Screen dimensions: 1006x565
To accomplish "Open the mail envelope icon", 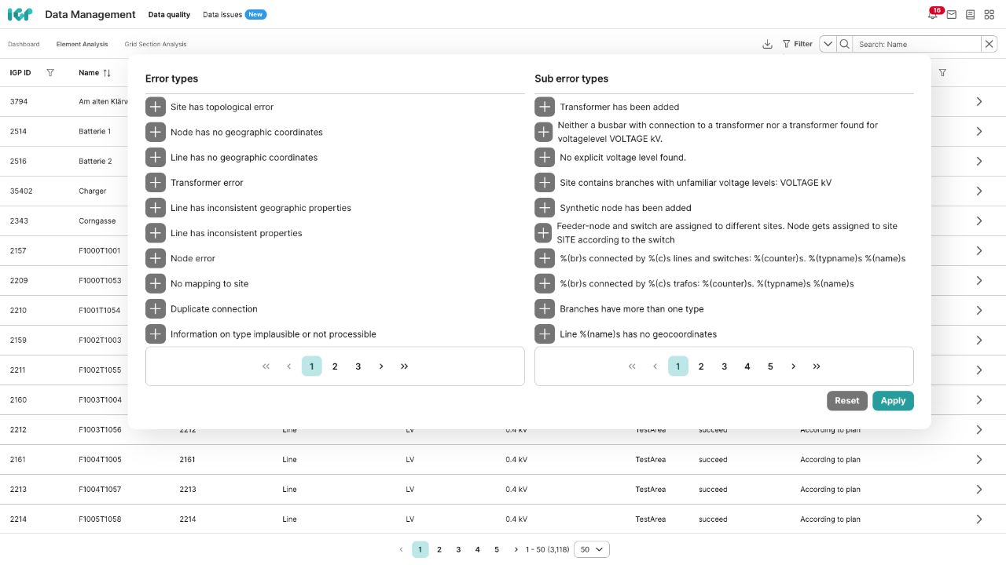I will tap(952, 15).
